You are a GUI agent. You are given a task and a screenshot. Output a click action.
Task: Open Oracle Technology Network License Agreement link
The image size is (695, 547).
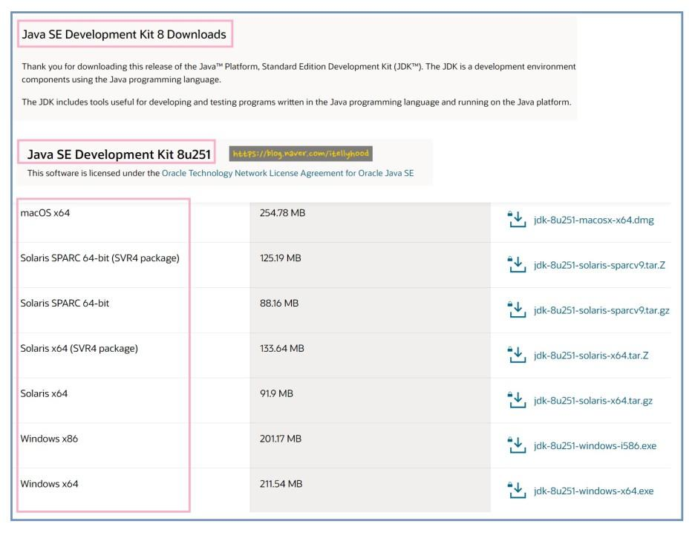(x=287, y=173)
